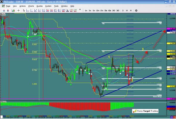
Task: Set chart to Monthly (M) timeframe
Action: [131, 11]
